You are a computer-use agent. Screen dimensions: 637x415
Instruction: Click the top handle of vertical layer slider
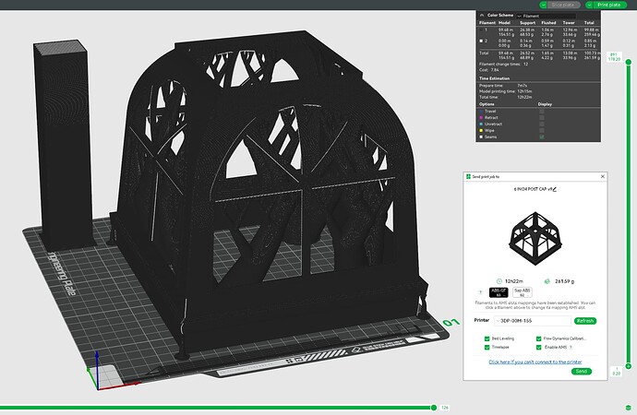tap(629, 62)
